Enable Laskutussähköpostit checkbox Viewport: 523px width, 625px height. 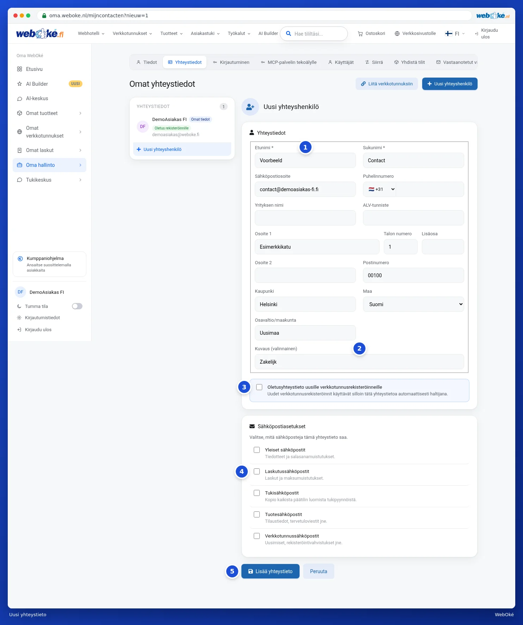click(x=257, y=471)
